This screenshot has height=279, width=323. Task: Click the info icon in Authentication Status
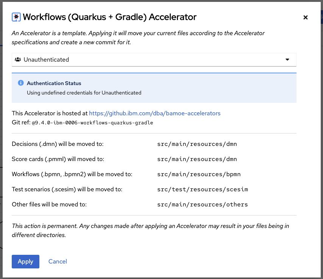click(21, 83)
